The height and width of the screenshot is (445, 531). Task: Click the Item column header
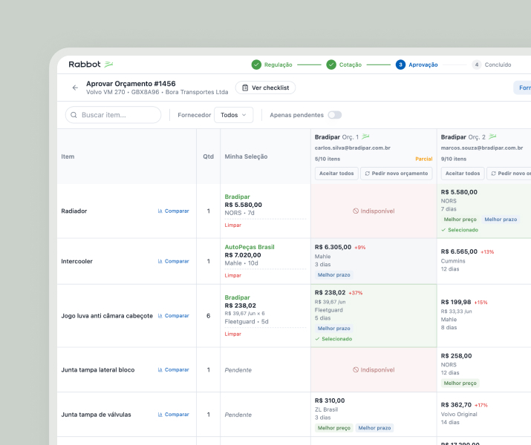pyautogui.click(x=68, y=156)
